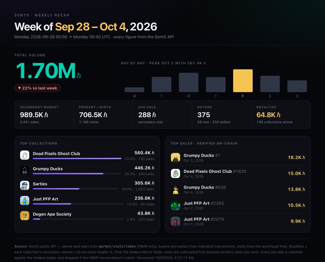The height and width of the screenshot is (262, 325).
Task: Click the 'Just PFP Art' collection name in Top Collections
Action: (x=45, y=199)
